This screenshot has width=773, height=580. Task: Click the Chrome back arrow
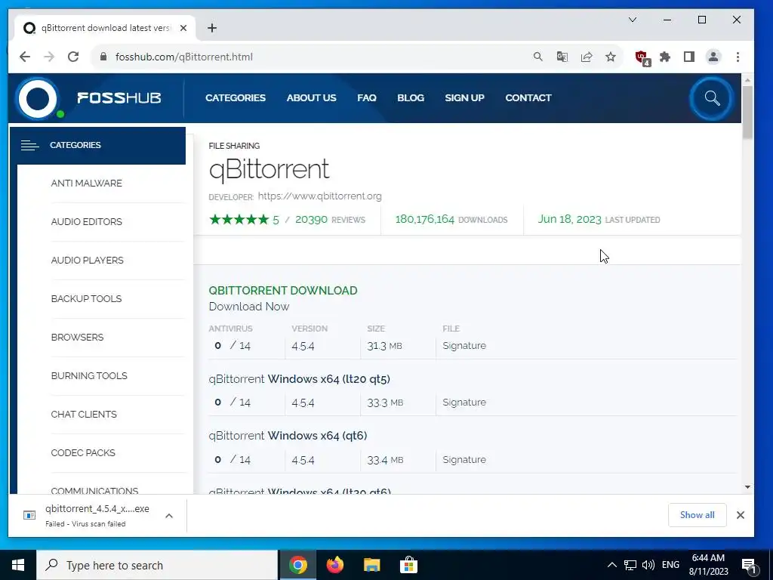click(x=25, y=57)
